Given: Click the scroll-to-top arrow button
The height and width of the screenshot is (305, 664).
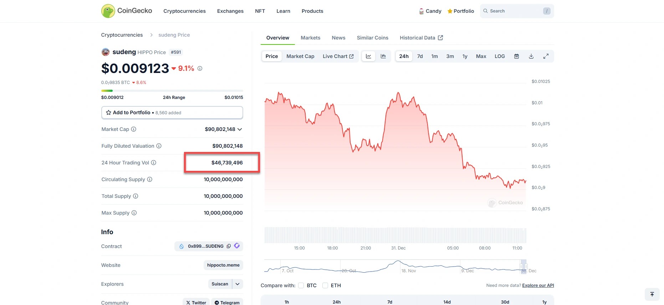Looking at the screenshot, I should tap(652, 294).
